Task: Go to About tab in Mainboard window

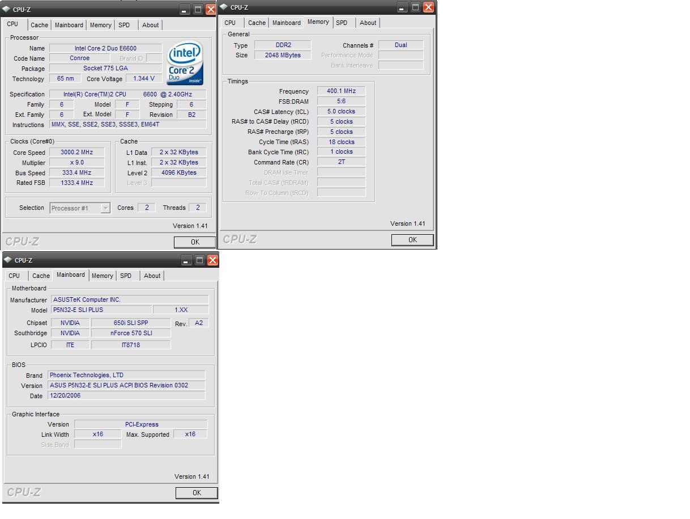Action: (x=152, y=276)
